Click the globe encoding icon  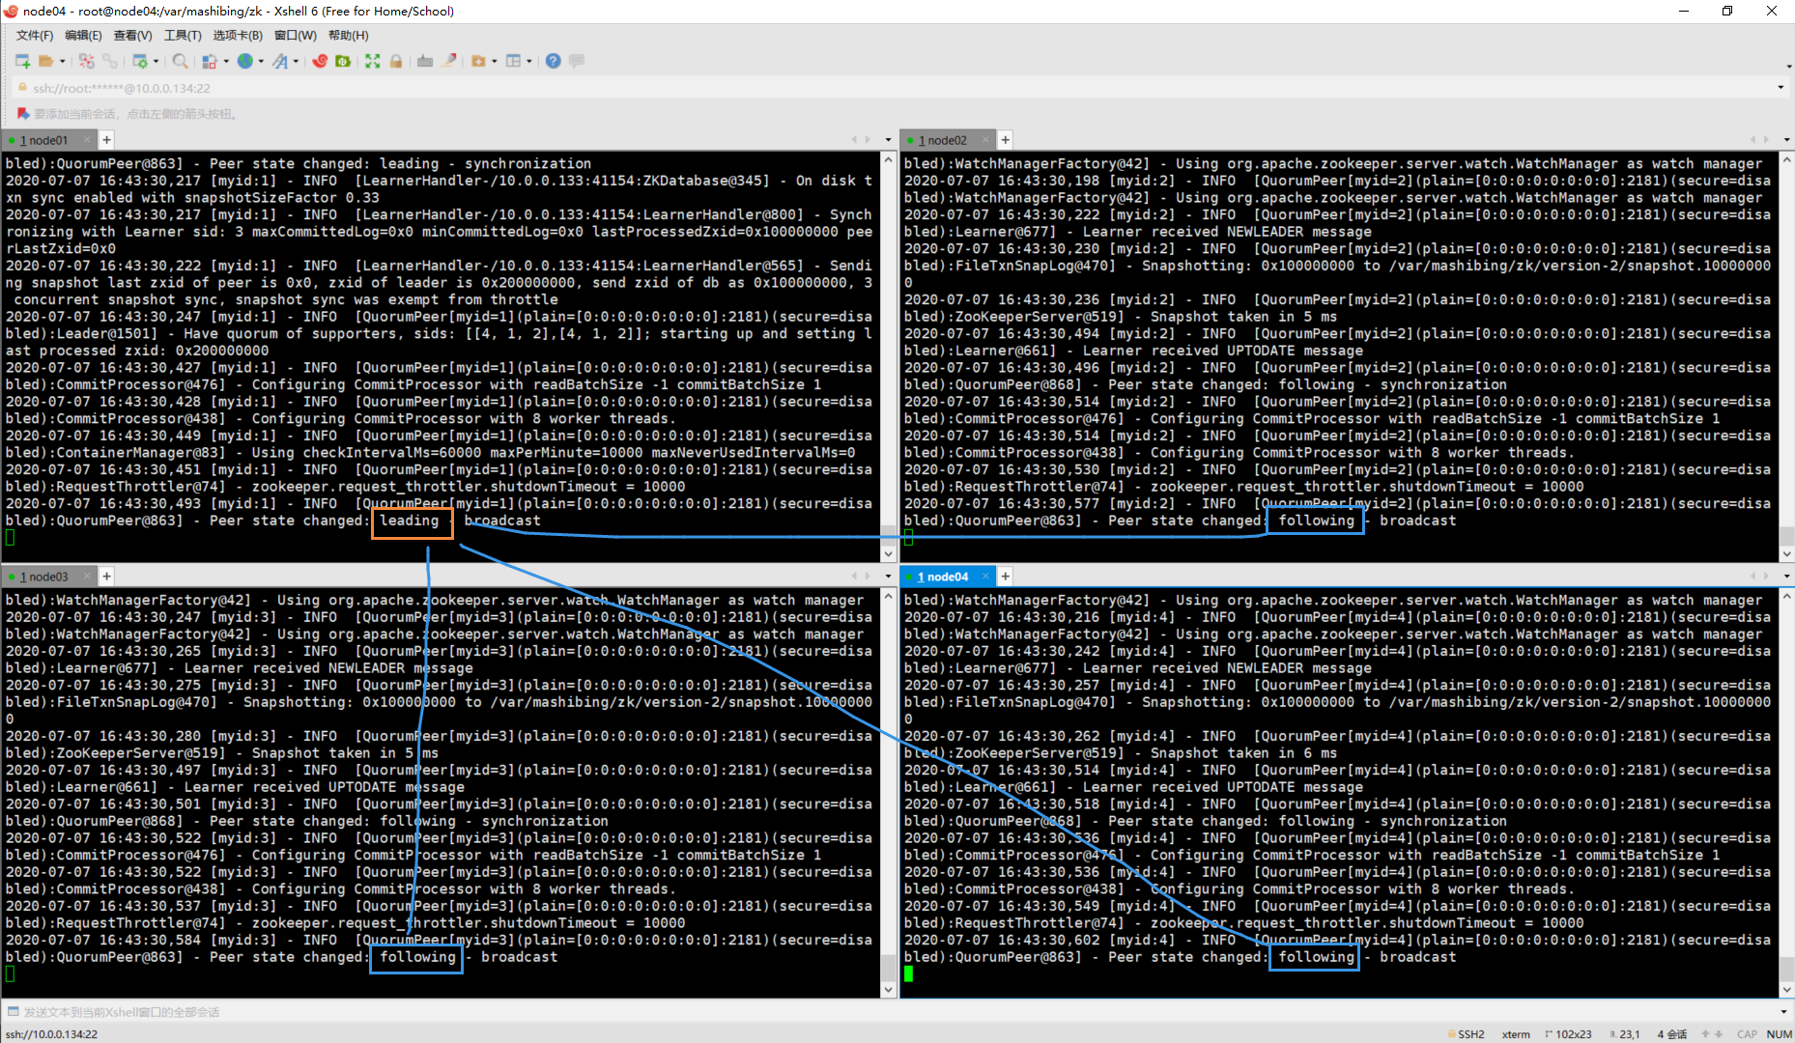click(245, 61)
